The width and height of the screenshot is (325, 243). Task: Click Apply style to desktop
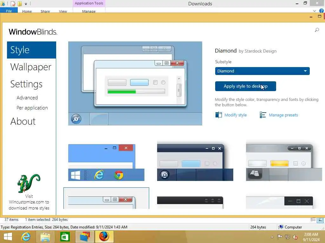pyautogui.click(x=245, y=86)
